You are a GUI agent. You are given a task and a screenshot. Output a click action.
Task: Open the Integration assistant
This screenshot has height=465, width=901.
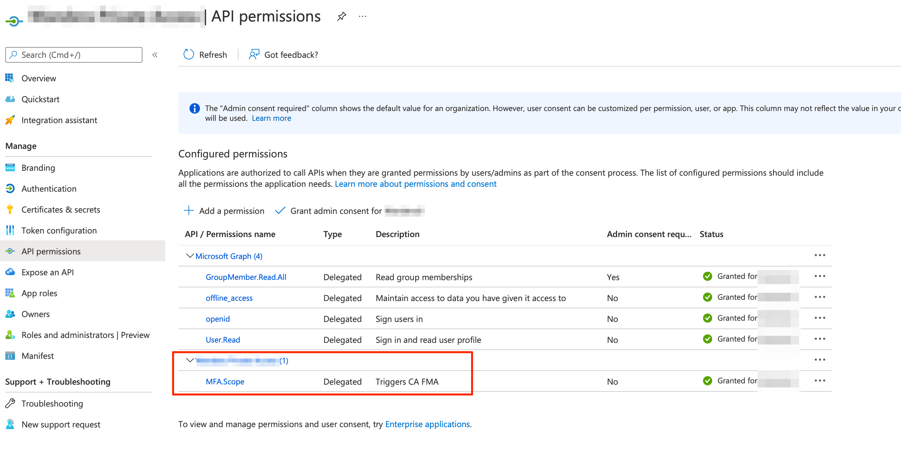click(x=59, y=120)
